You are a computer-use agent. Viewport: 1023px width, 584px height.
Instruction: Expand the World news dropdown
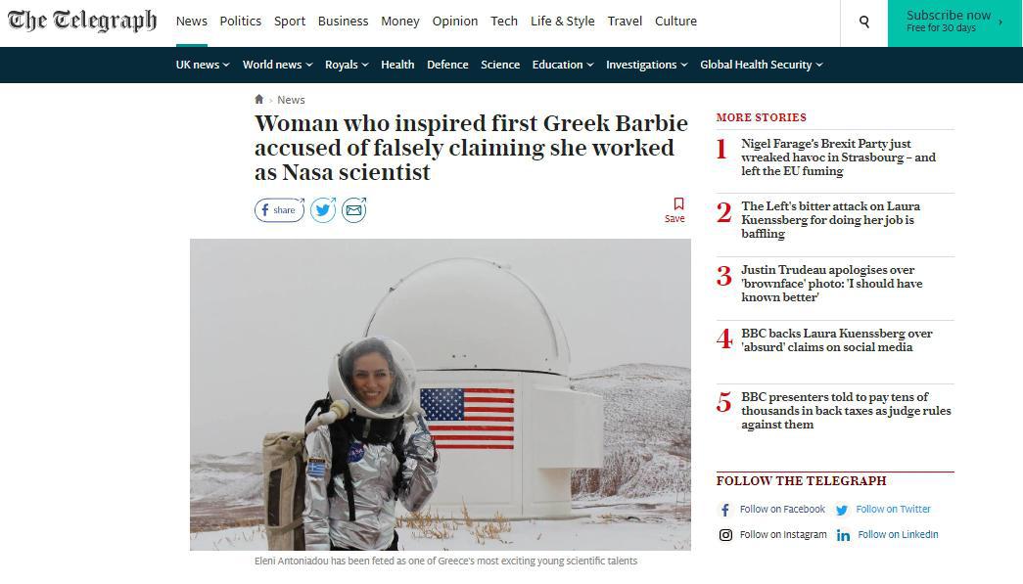pyautogui.click(x=277, y=65)
